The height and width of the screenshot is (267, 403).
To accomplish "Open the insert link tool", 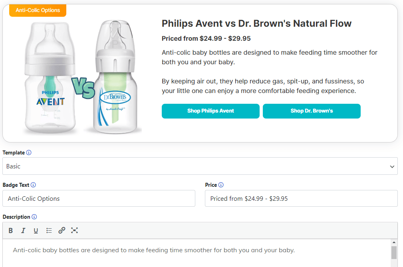I will point(62,230).
